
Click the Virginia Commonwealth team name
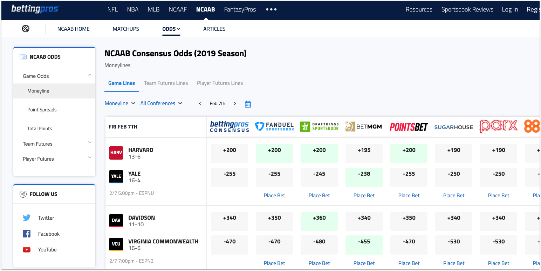point(163,241)
